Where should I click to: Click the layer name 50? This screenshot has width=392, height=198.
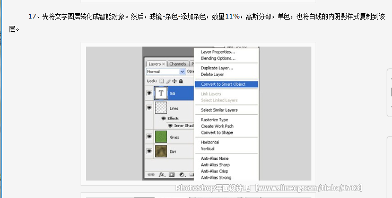click(172, 94)
